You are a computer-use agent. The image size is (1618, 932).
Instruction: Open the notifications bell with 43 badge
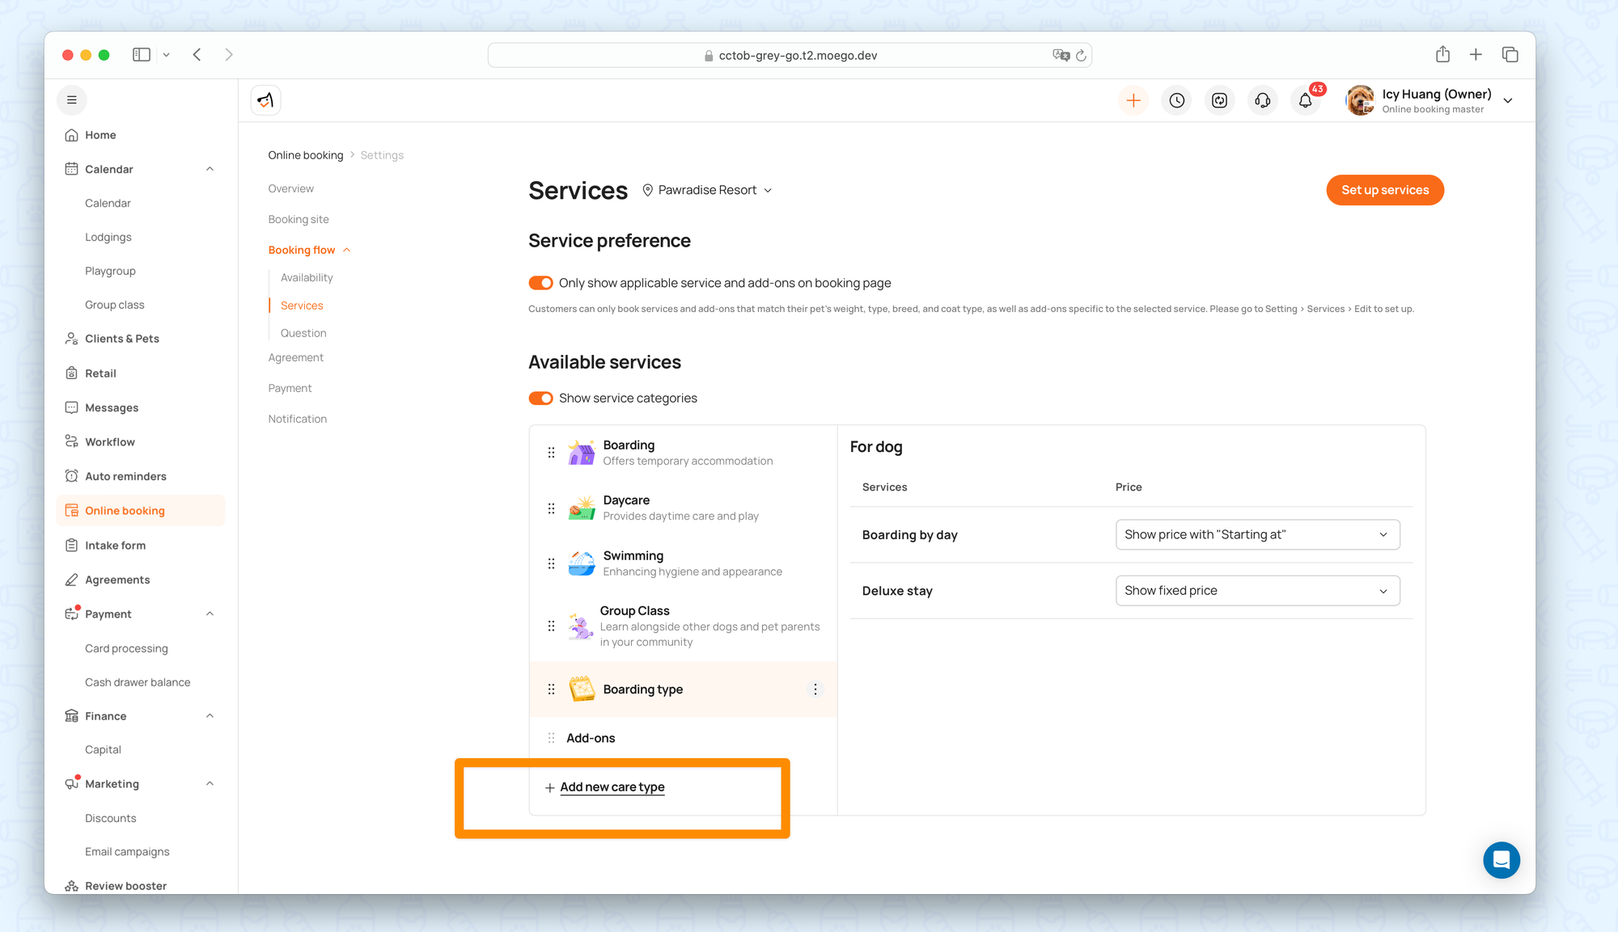tap(1305, 100)
